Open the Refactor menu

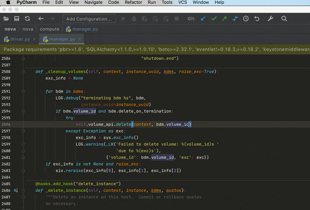click(133, 3)
